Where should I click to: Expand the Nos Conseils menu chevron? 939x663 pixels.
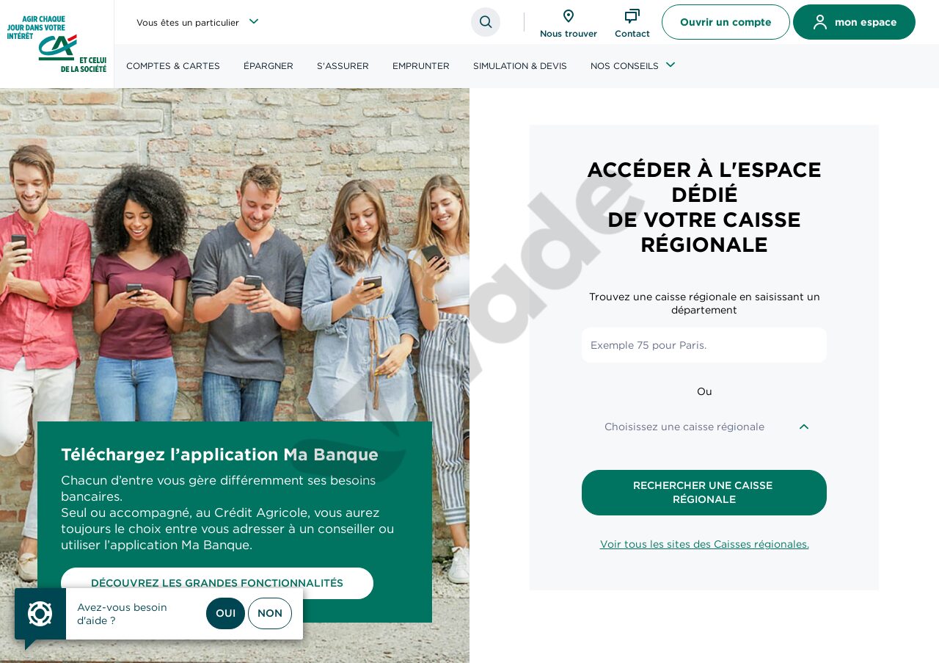tap(671, 65)
